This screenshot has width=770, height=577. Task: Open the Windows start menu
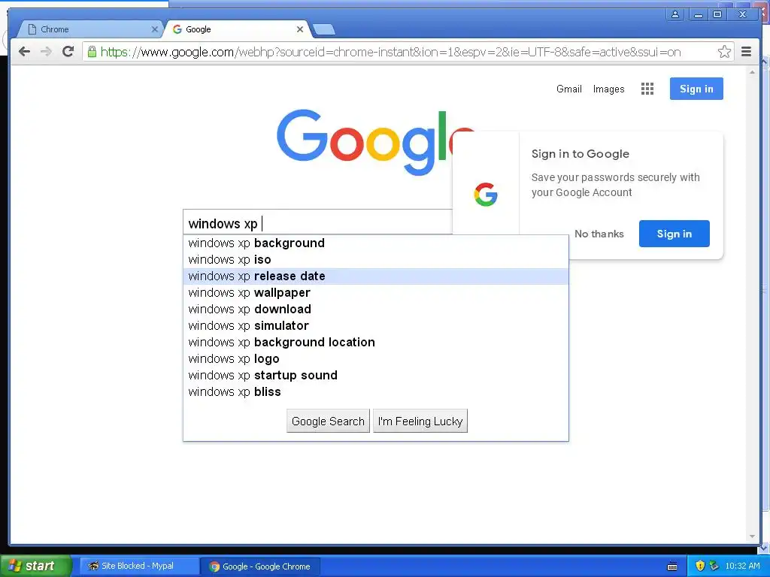(x=36, y=566)
